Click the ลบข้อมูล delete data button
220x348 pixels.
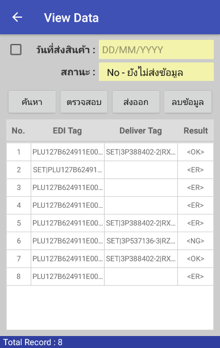click(188, 102)
